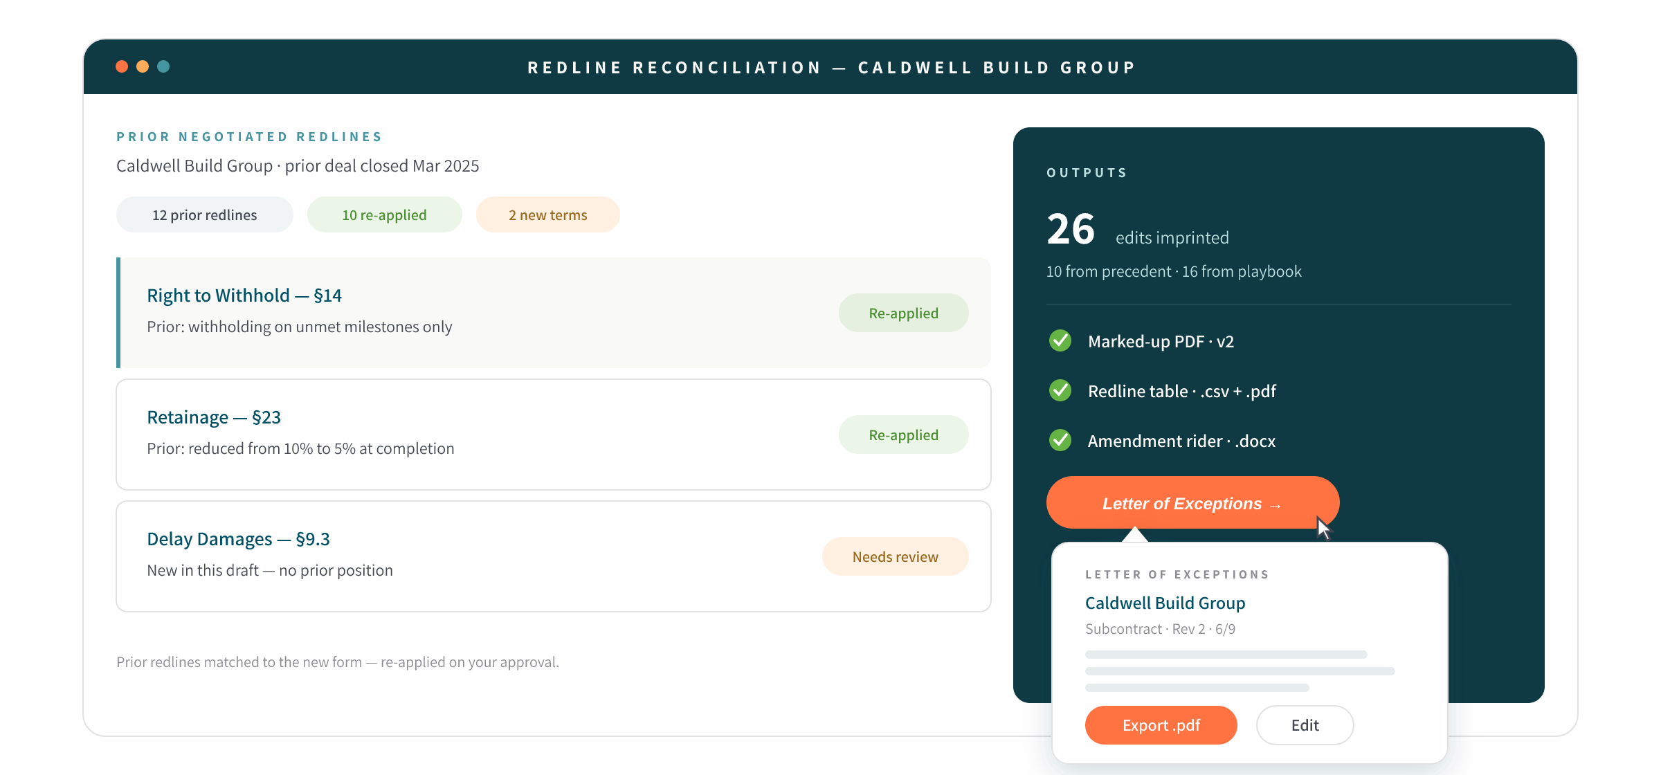The height and width of the screenshot is (775, 1661).
Task: Click 'Caldwell Build Group · prior deal closed Mar 2025'
Action: point(298,166)
